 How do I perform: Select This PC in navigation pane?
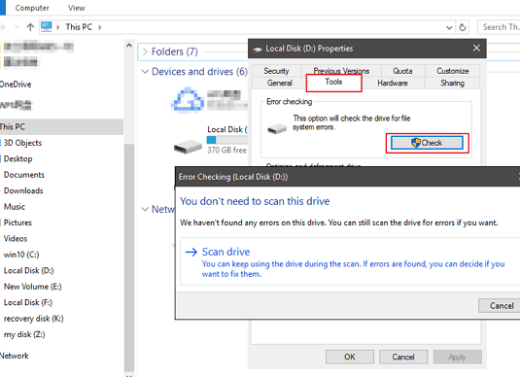pyautogui.click(x=61, y=126)
